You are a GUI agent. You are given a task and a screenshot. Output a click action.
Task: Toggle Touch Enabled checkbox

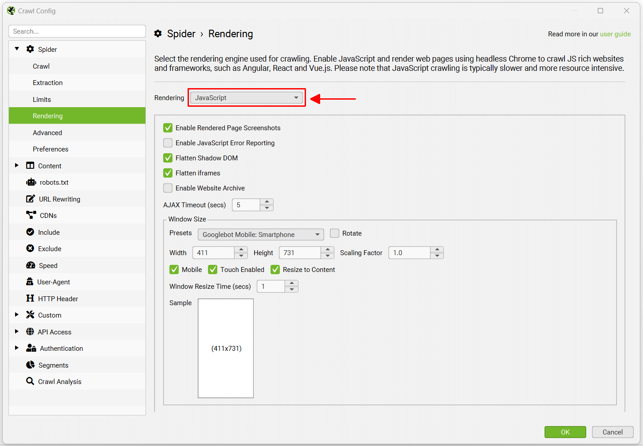213,270
